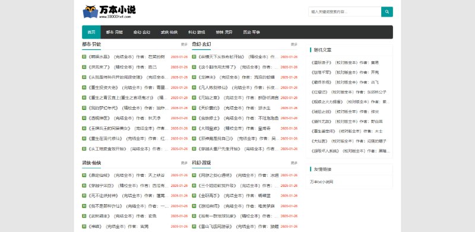Click the green icon beside 《凡人炼剑修仙》

tap(194, 88)
